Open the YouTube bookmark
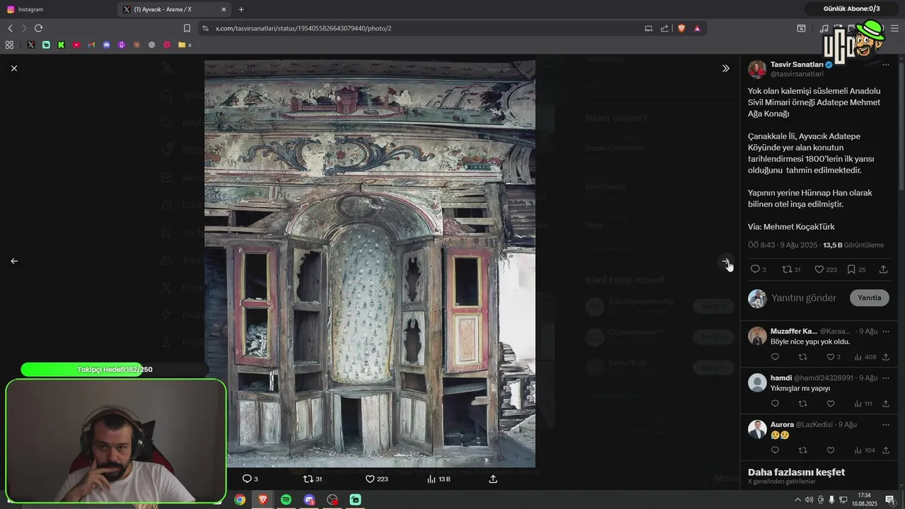Image resolution: width=905 pixels, height=509 pixels. pyautogui.click(x=76, y=45)
